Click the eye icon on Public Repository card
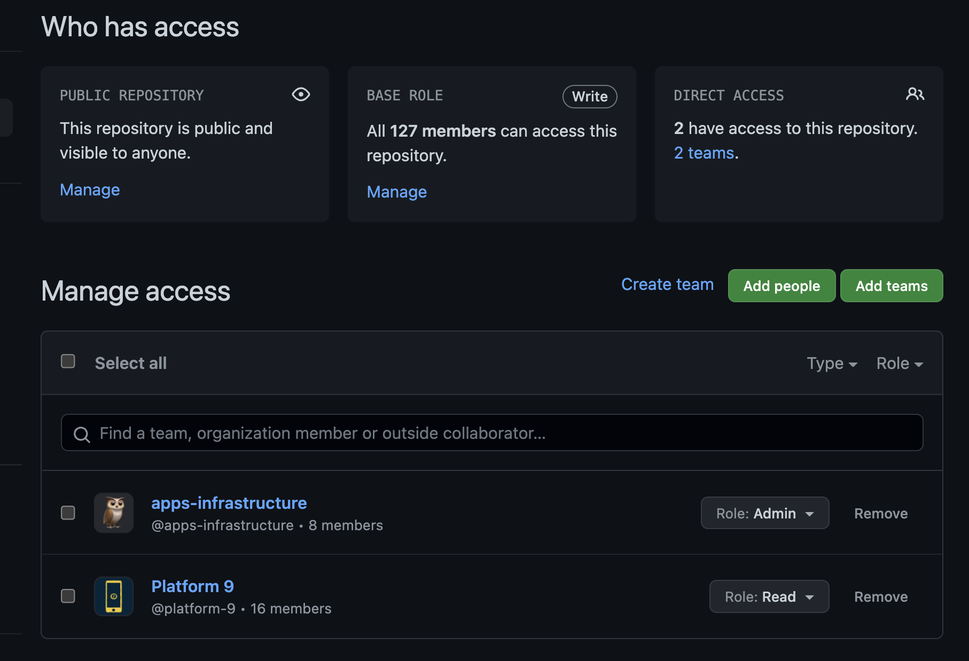 [x=301, y=95]
